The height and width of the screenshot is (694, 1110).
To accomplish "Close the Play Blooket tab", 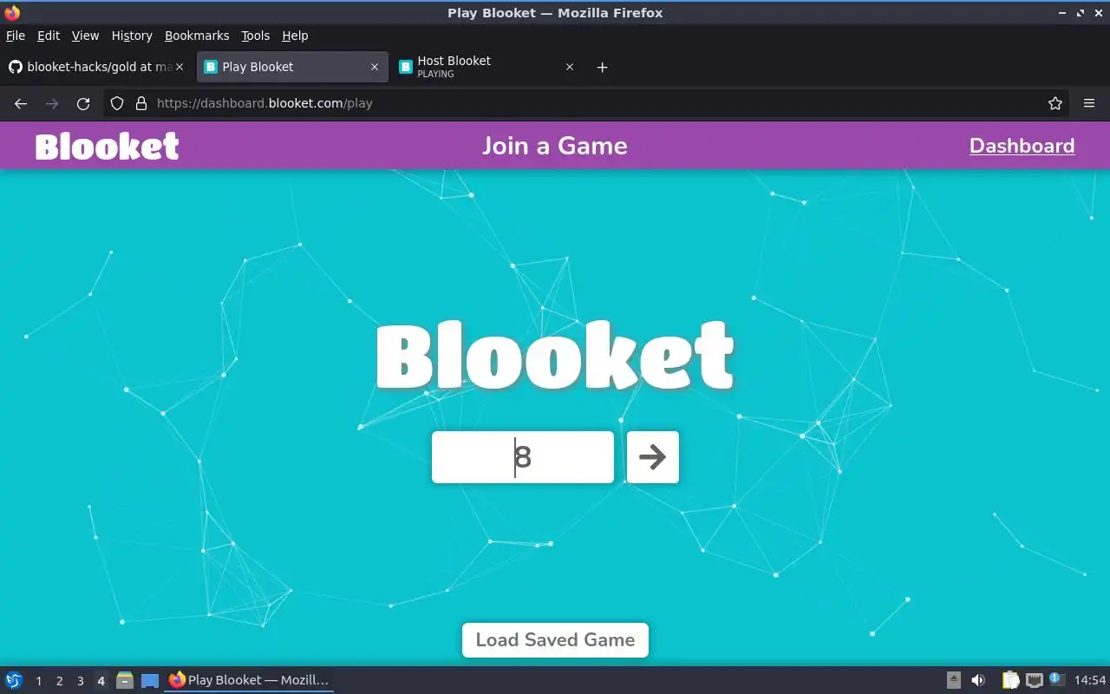I will click(x=375, y=67).
